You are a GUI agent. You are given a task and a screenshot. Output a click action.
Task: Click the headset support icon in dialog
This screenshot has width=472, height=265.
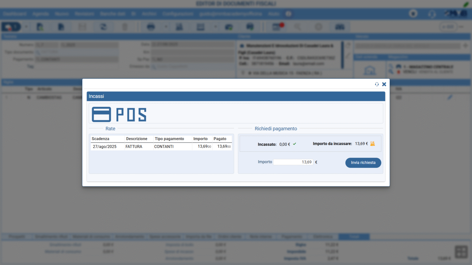pyautogui.click(x=377, y=84)
